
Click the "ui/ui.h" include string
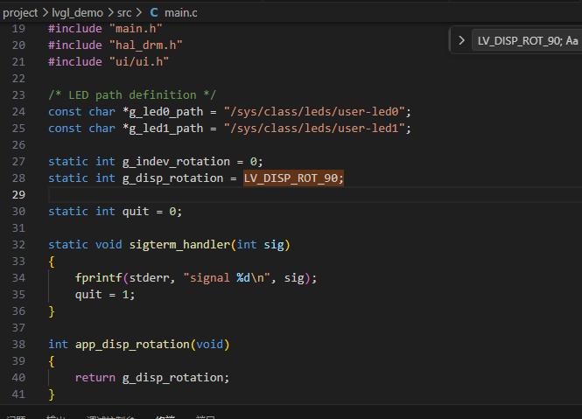137,61
